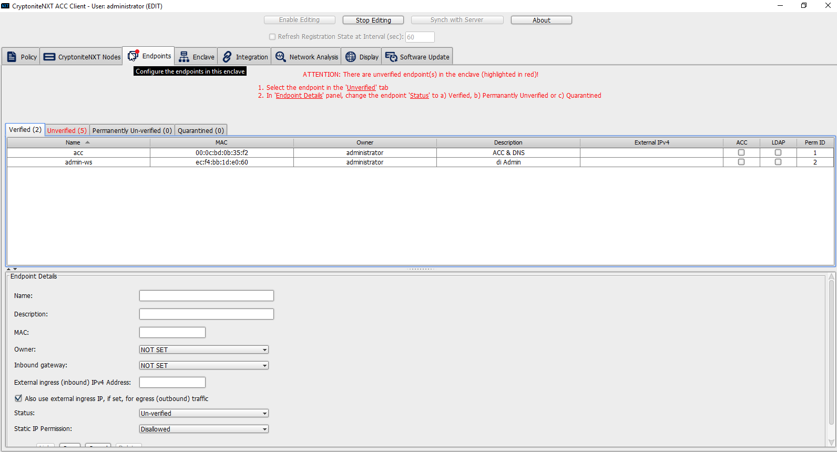The height and width of the screenshot is (452, 837).
Task: Open the Integration tab via its link icon
Action: click(x=227, y=57)
